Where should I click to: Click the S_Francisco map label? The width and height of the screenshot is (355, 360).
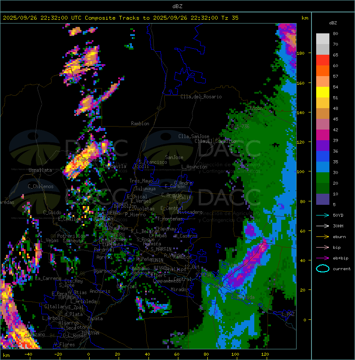153,162
